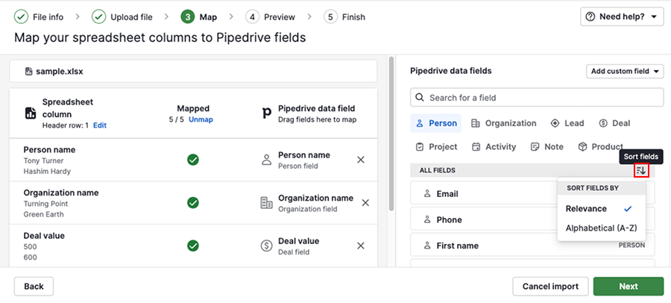Click the Sort fields icon

(641, 171)
